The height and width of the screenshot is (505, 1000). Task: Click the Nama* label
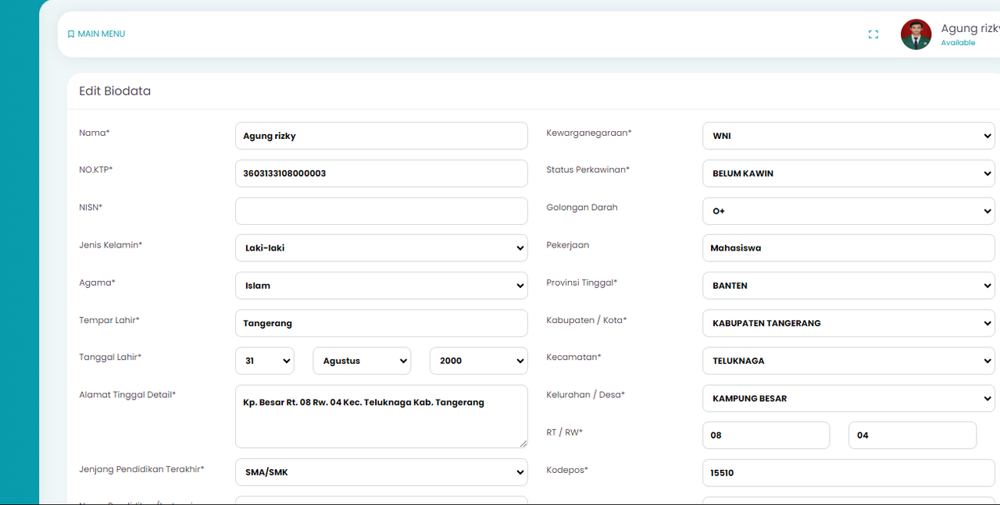click(x=95, y=133)
